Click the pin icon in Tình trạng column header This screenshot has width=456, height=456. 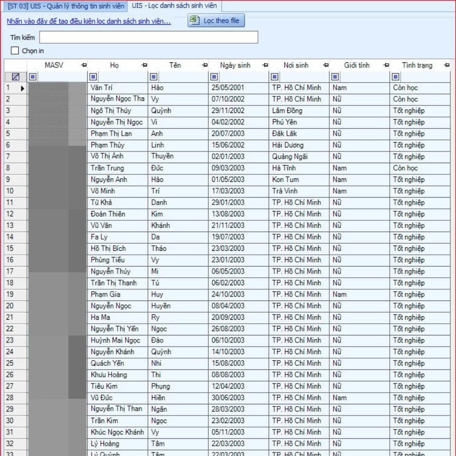click(x=446, y=65)
